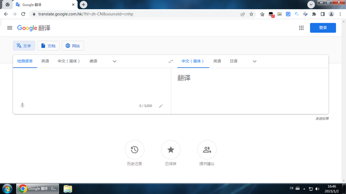Click Chrome Google 翻译 taskbar button
This screenshot has height=194, width=346.
38,189
